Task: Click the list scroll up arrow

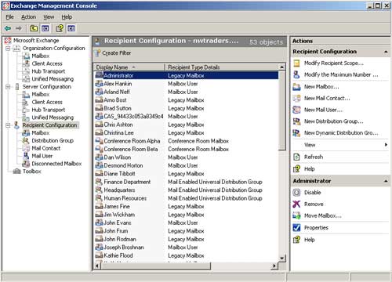Action: (282, 67)
